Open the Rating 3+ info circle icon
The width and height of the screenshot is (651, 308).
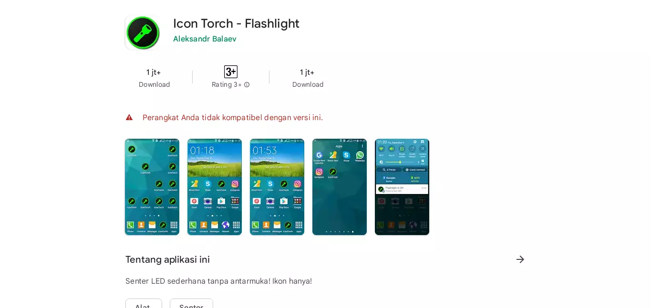[247, 85]
